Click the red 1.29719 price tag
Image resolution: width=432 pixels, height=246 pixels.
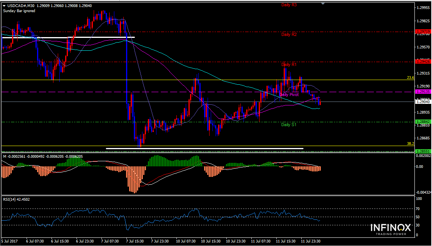(423, 32)
